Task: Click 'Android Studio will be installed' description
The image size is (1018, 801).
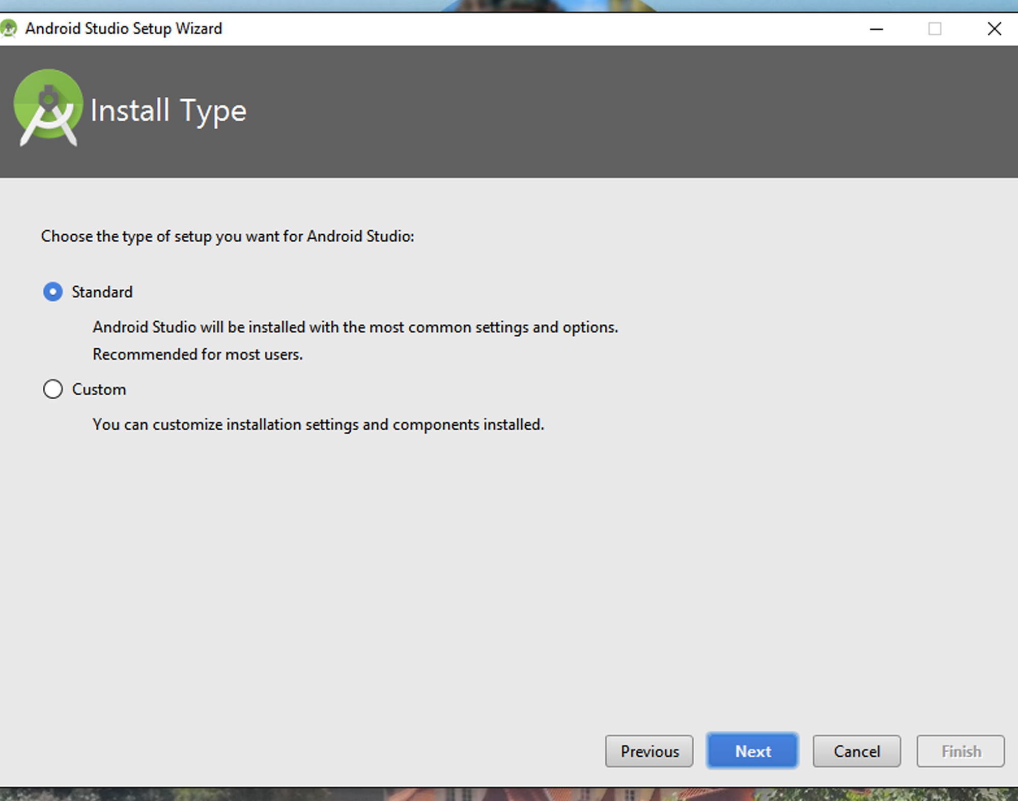Action: click(355, 327)
